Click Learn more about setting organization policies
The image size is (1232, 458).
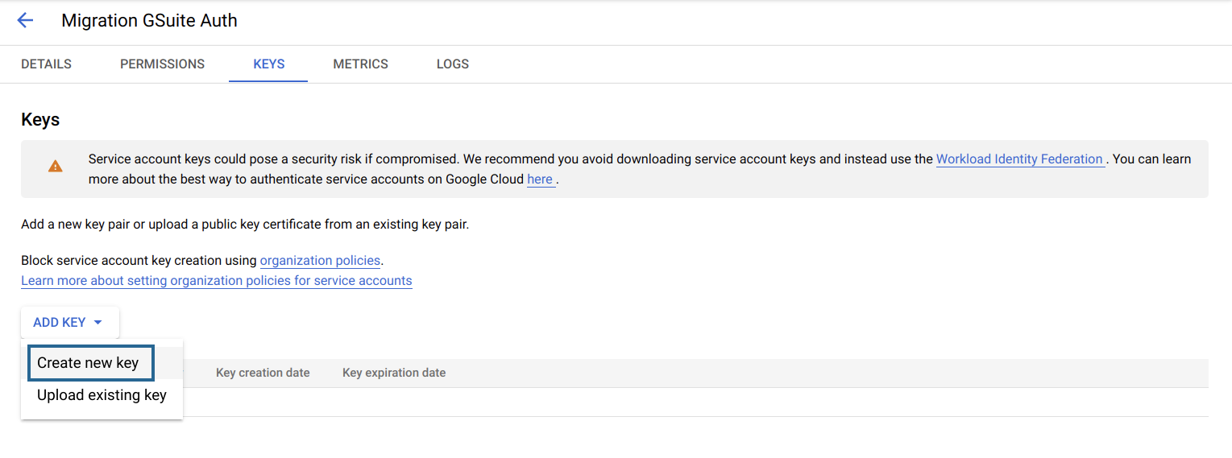pos(216,281)
